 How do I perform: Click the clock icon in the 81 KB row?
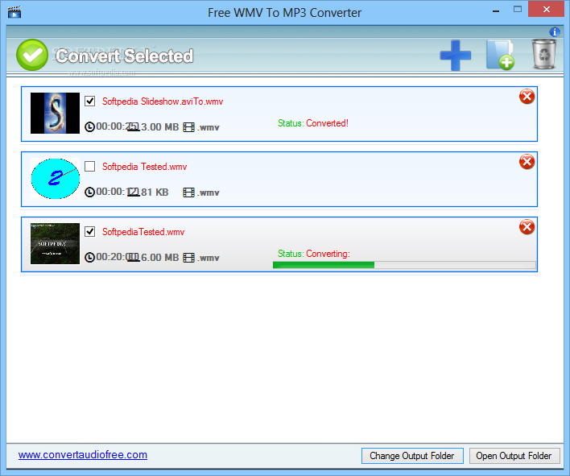coord(89,192)
